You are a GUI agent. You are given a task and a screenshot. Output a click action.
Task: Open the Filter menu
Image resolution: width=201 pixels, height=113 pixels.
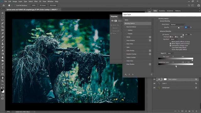(36, 1)
